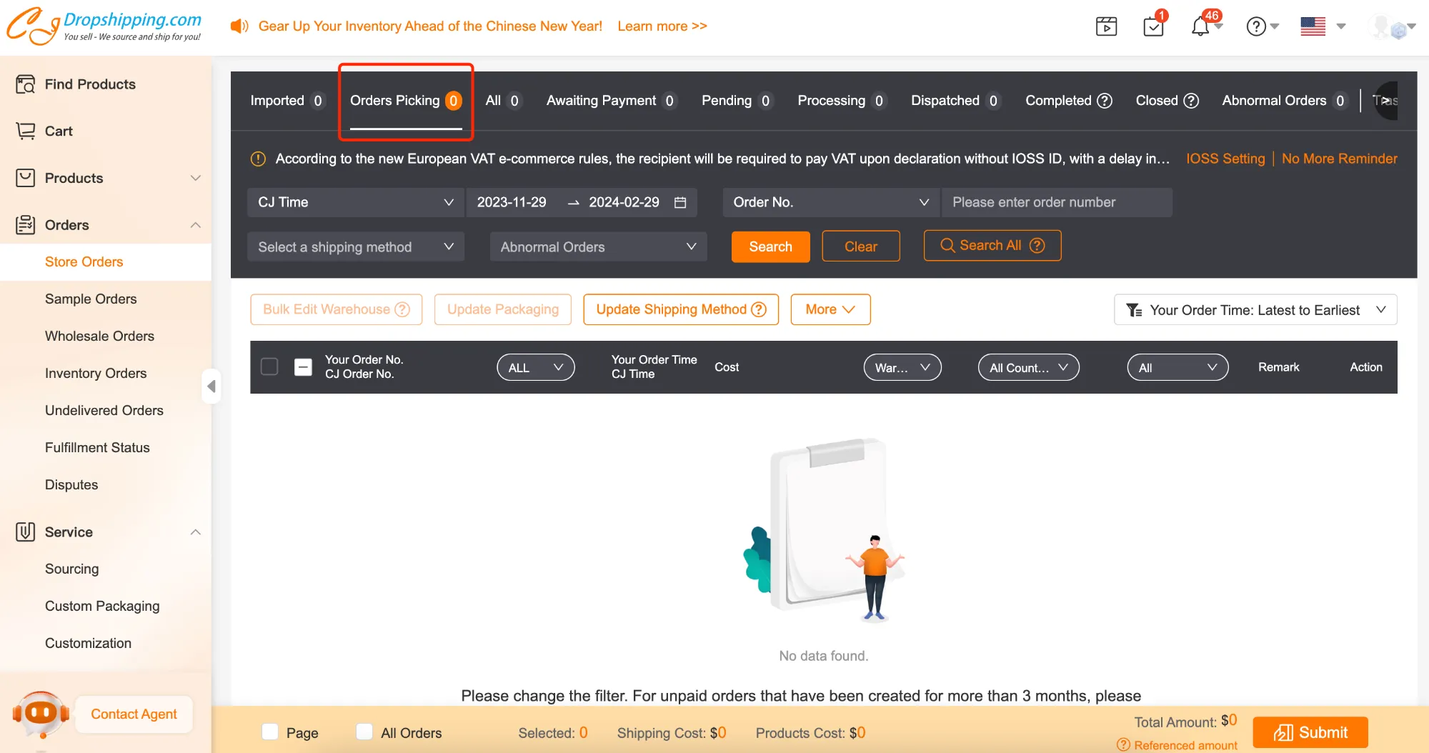
Task: Open Sample Orders in sidebar
Action: [x=91, y=299]
